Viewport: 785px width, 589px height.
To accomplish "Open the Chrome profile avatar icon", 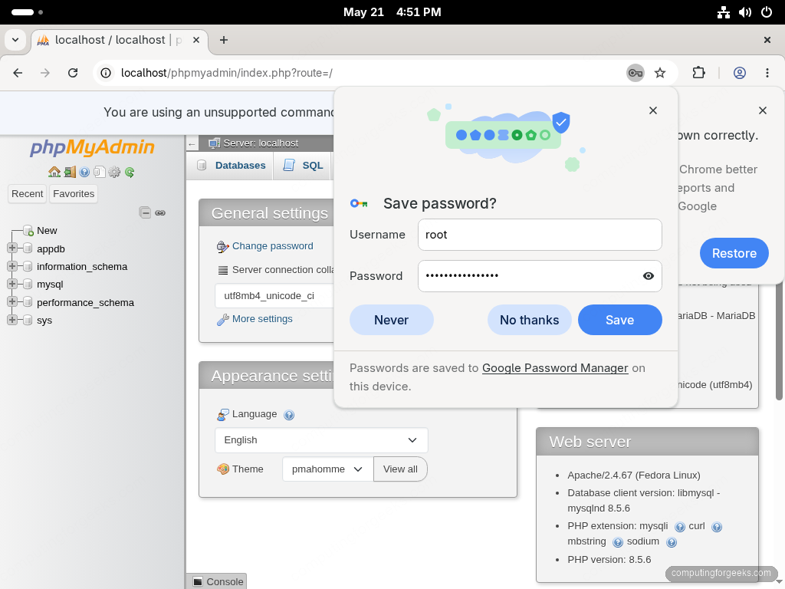I will 740,73.
